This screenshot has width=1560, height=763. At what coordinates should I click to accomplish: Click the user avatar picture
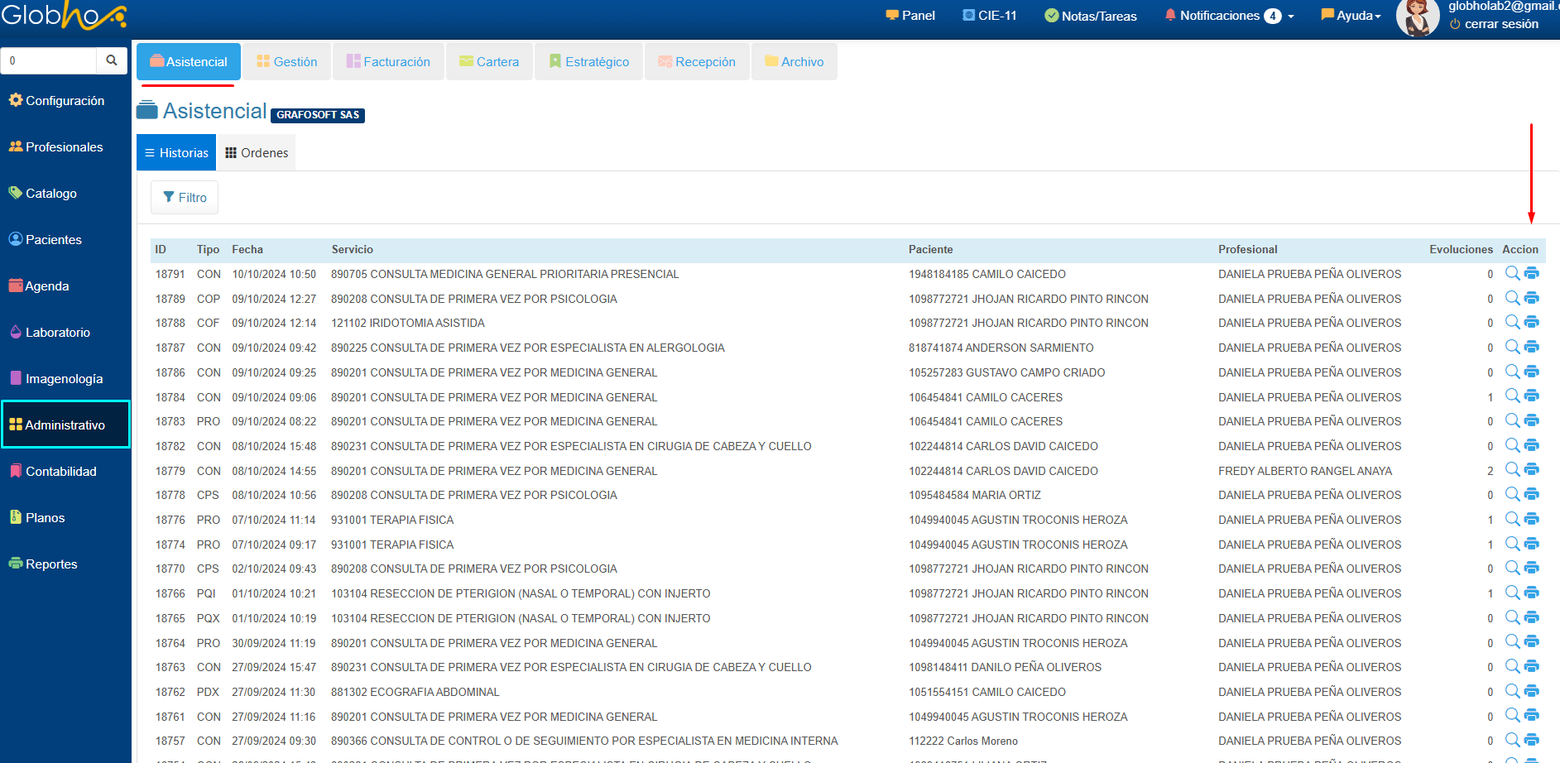pyautogui.click(x=1418, y=18)
